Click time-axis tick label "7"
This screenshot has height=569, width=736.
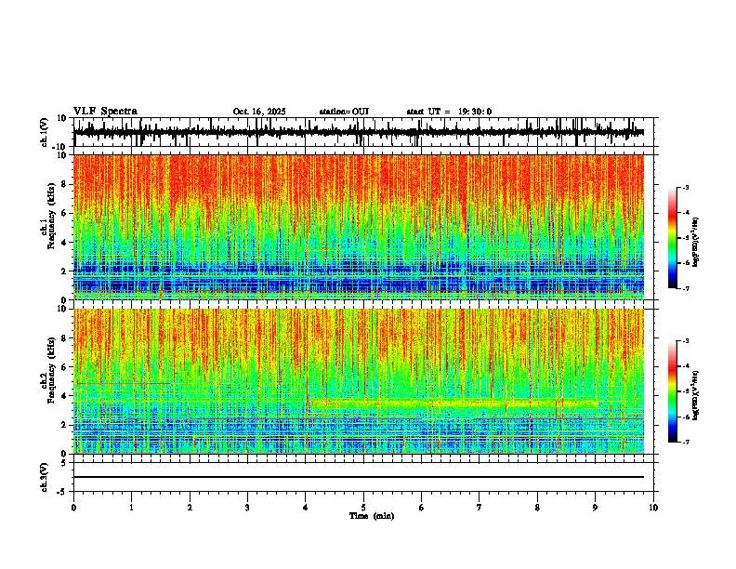(x=480, y=508)
